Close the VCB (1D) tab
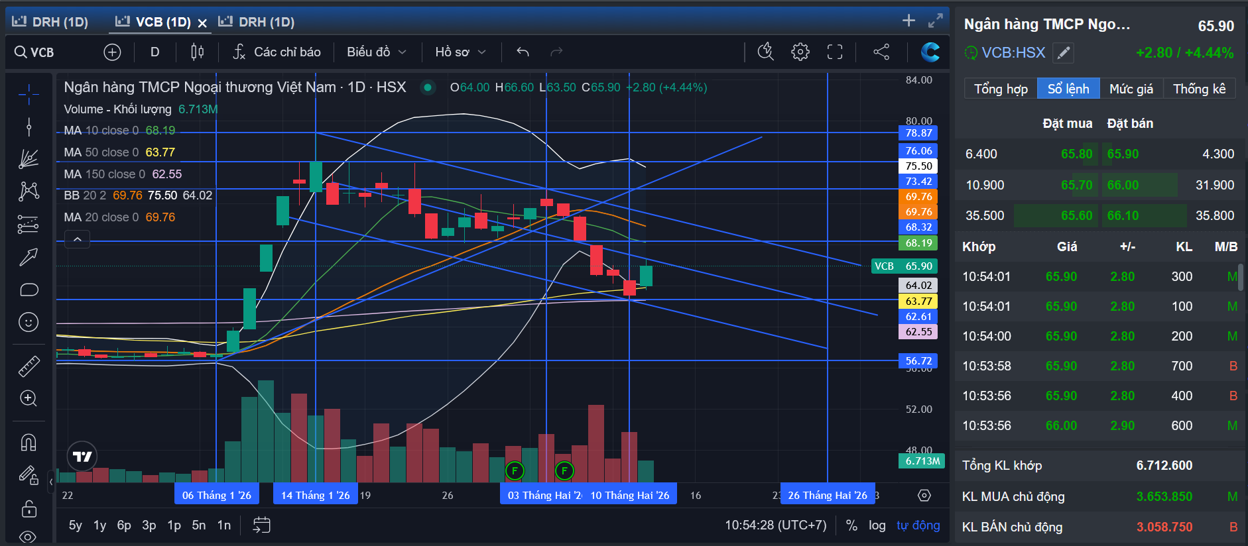This screenshot has height=546, width=1248. tap(202, 23)
